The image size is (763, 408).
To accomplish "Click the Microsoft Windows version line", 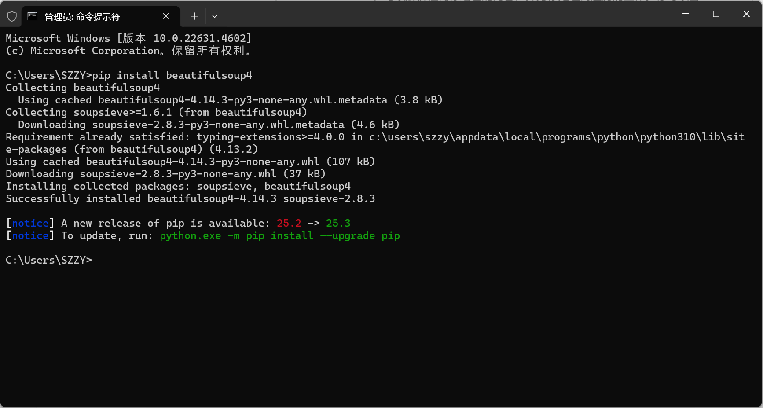I will coord(128,38).
